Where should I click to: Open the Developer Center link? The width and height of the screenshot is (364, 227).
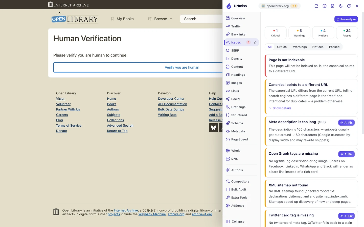[171, 99]
